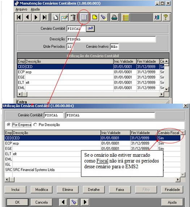Click the Inclui button

coord(15,190)
